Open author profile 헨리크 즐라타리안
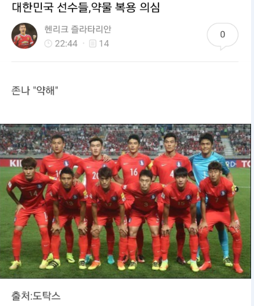 pos(78,29)
